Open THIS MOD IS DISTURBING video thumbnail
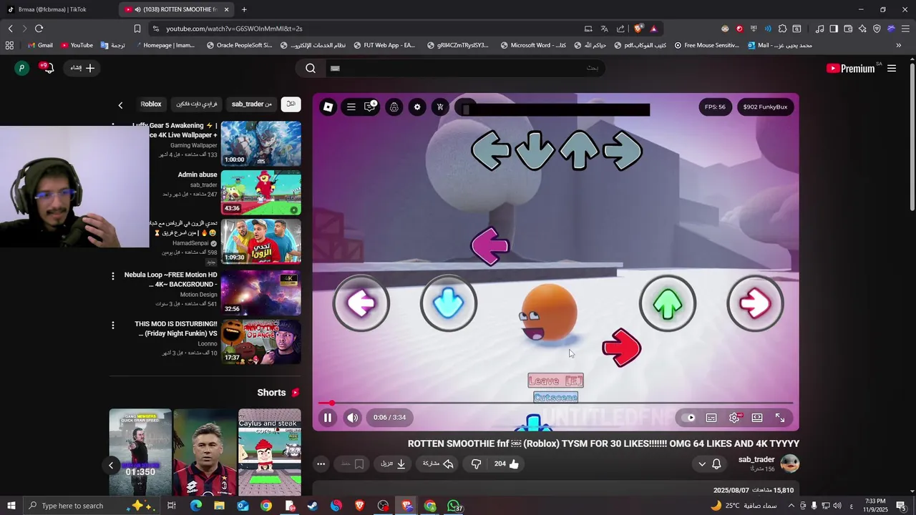916x515 pixels. click(x=261, y=342)
